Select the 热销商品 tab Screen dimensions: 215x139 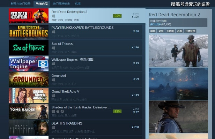(42, 3)
